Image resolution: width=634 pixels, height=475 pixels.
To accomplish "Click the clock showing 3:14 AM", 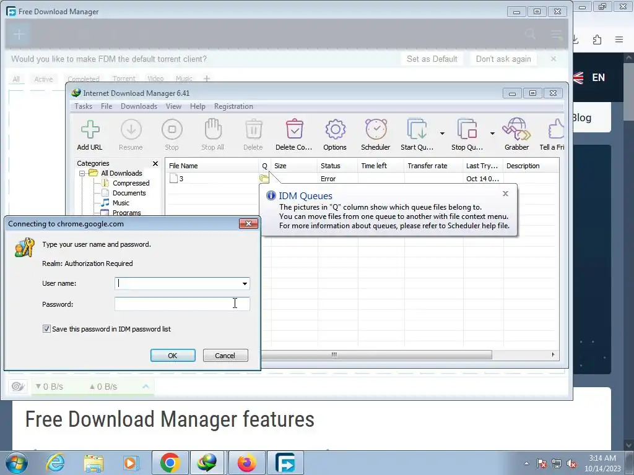I will pyautogui.click(x=602, y=458).
